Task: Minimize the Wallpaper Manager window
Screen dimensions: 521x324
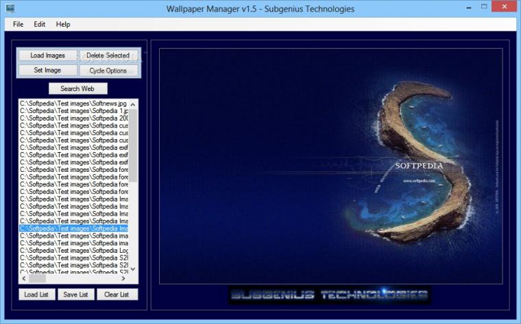Action: click(x=469, y=8)
